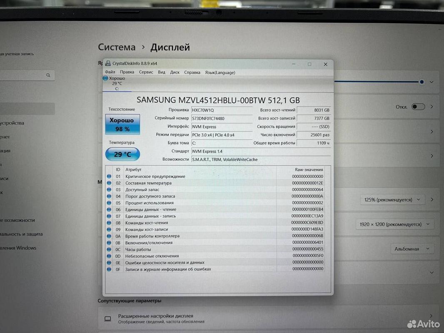Open the Файл menu

(110, 72)
